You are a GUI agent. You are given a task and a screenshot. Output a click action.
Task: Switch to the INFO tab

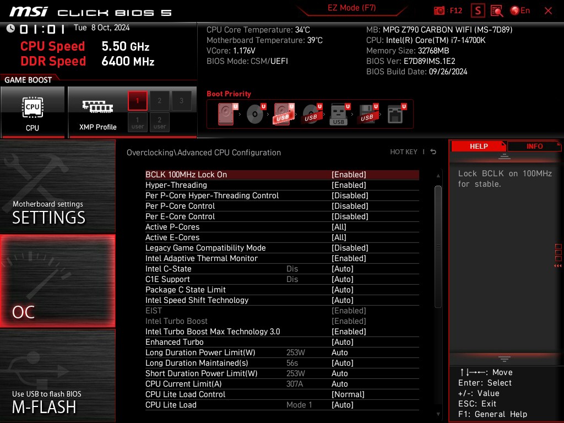[534, 146]
